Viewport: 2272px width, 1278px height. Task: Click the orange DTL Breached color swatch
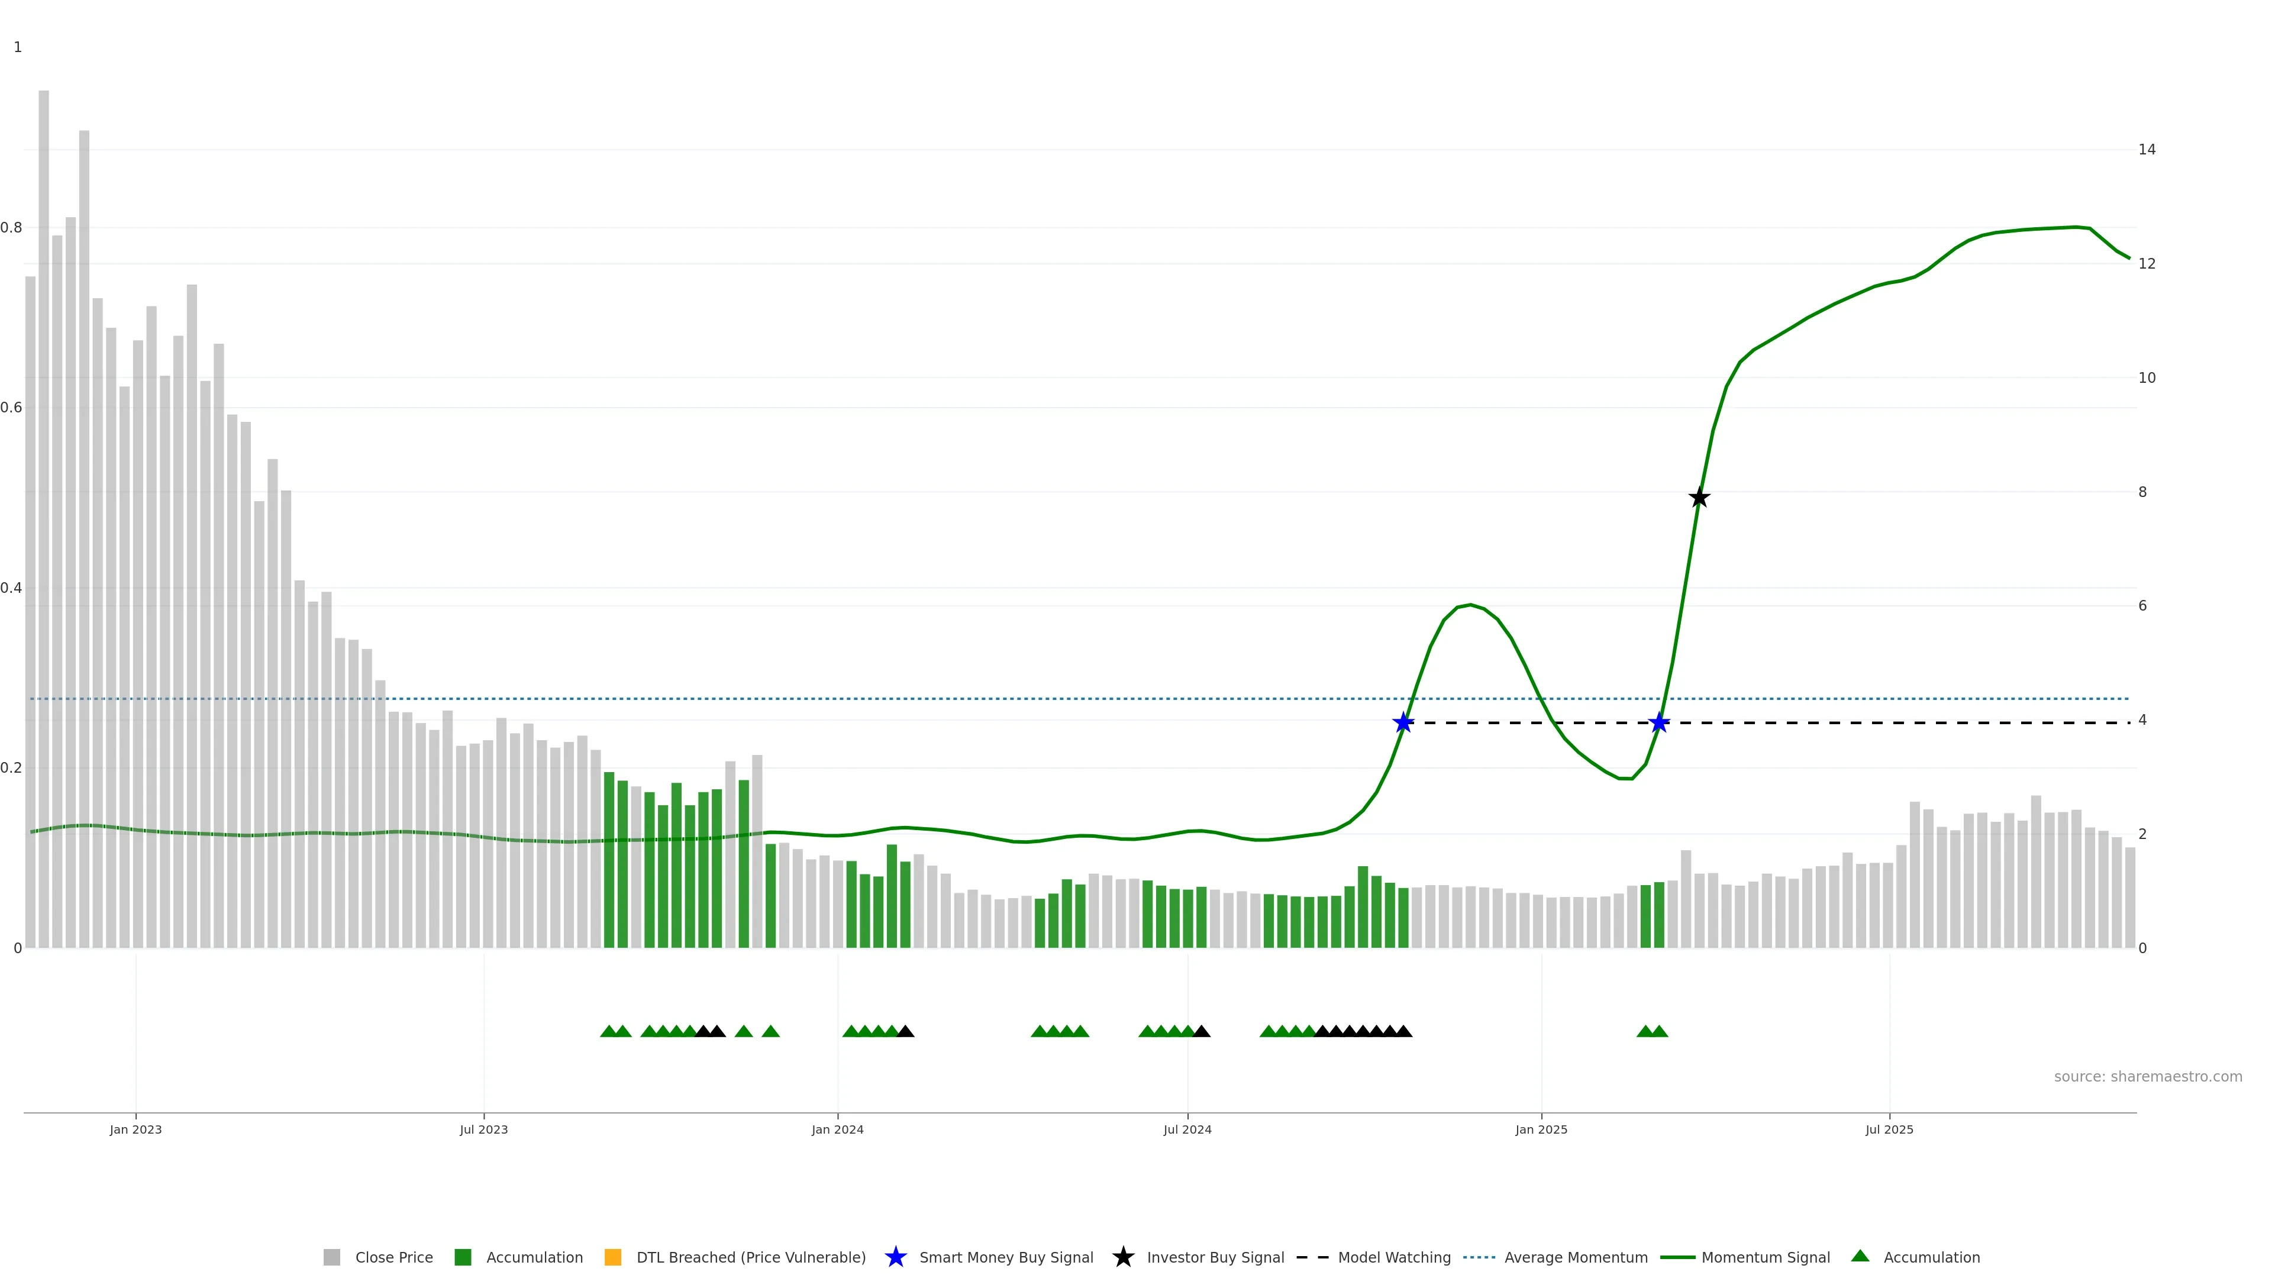[x=613, y=1258]
